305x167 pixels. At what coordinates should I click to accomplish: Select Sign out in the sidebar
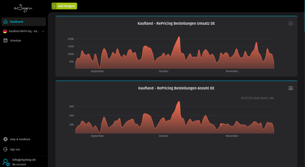15,150
